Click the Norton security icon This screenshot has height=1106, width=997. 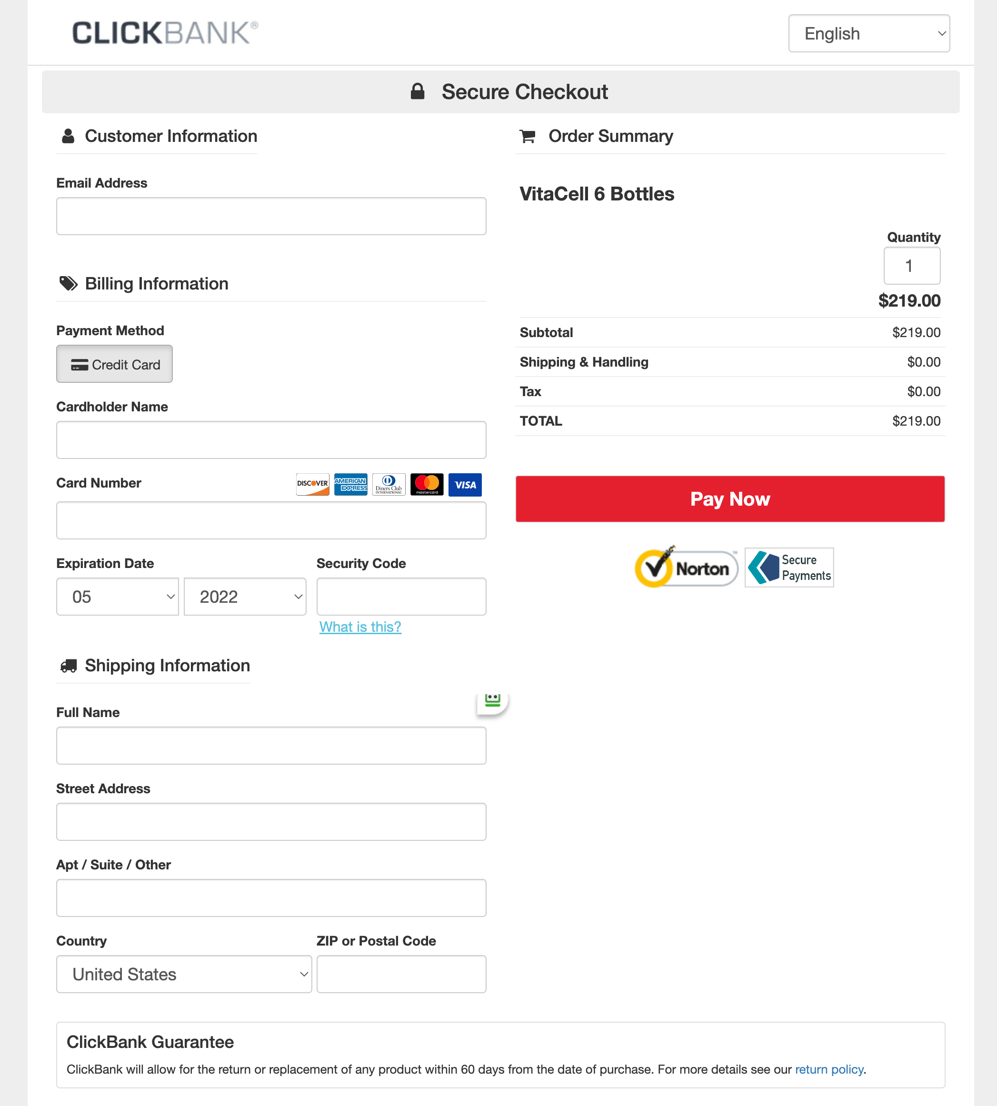pos(686,567)
